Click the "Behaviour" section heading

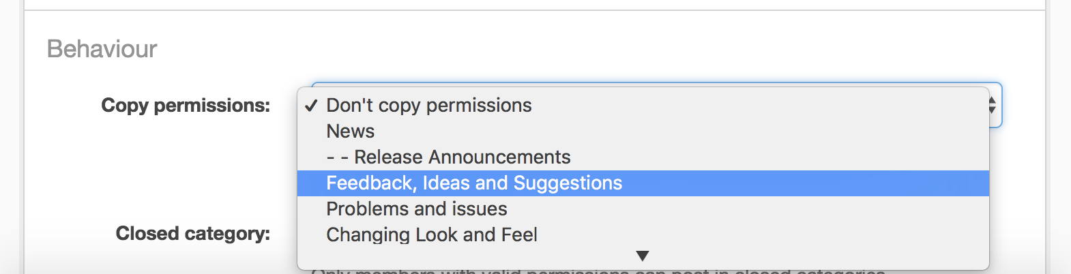click(x=102, y=49)
